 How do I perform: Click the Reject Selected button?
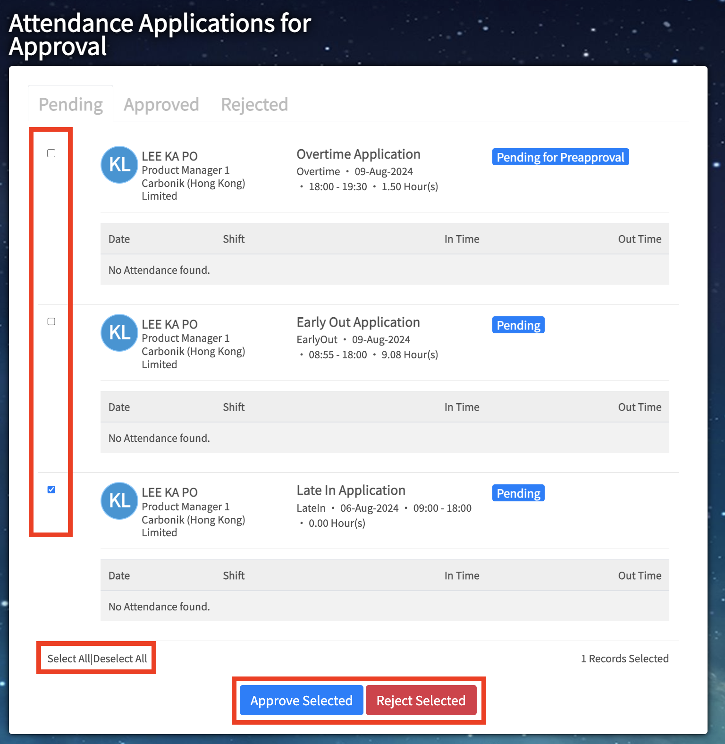click(x=421, y=700)
